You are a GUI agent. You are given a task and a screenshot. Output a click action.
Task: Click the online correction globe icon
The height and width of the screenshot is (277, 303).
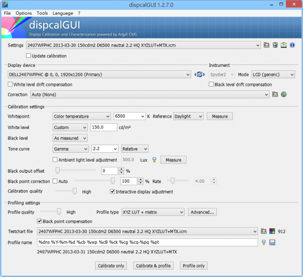tap(284, 94)
